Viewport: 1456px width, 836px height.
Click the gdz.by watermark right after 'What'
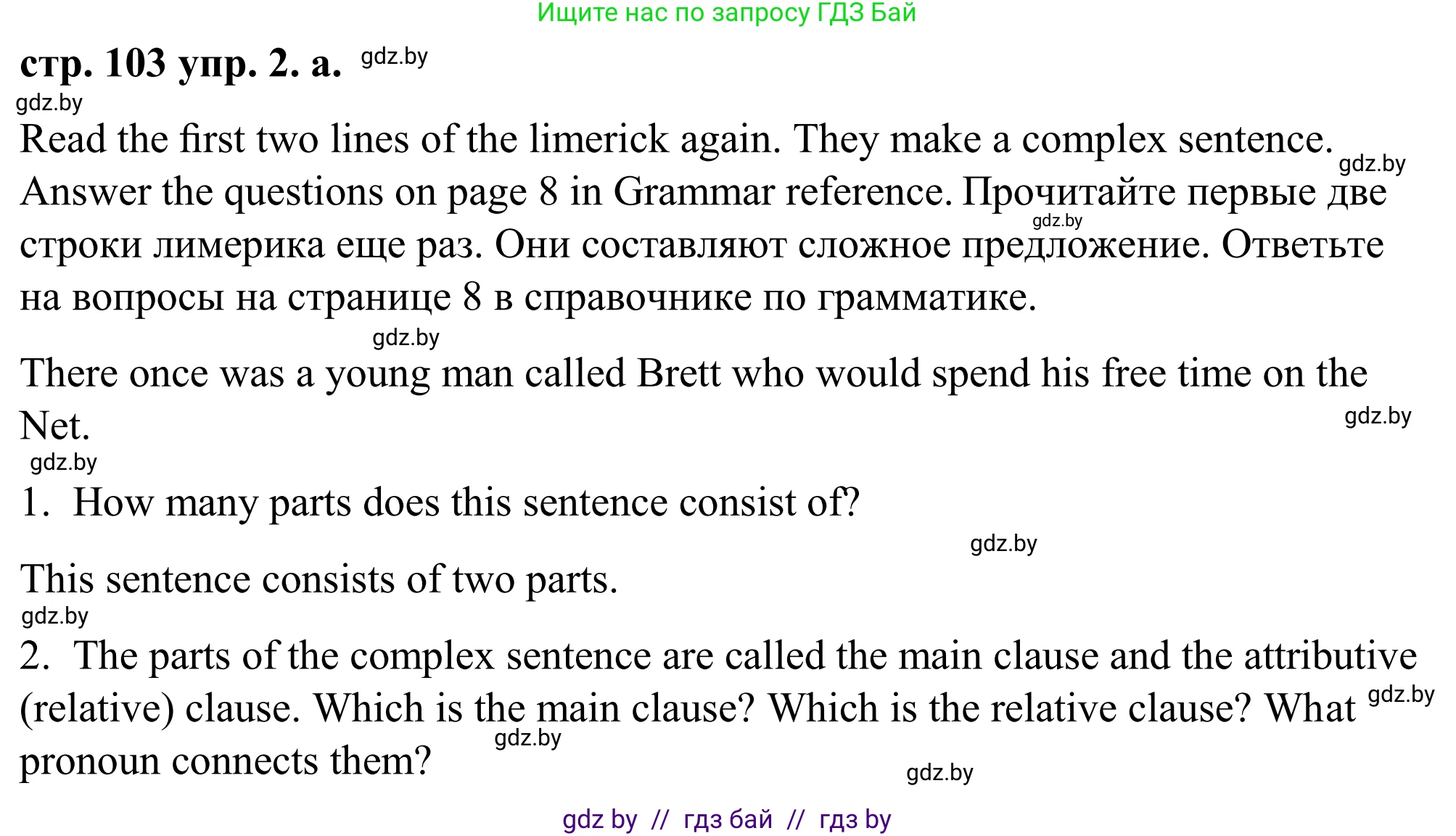1401,695
